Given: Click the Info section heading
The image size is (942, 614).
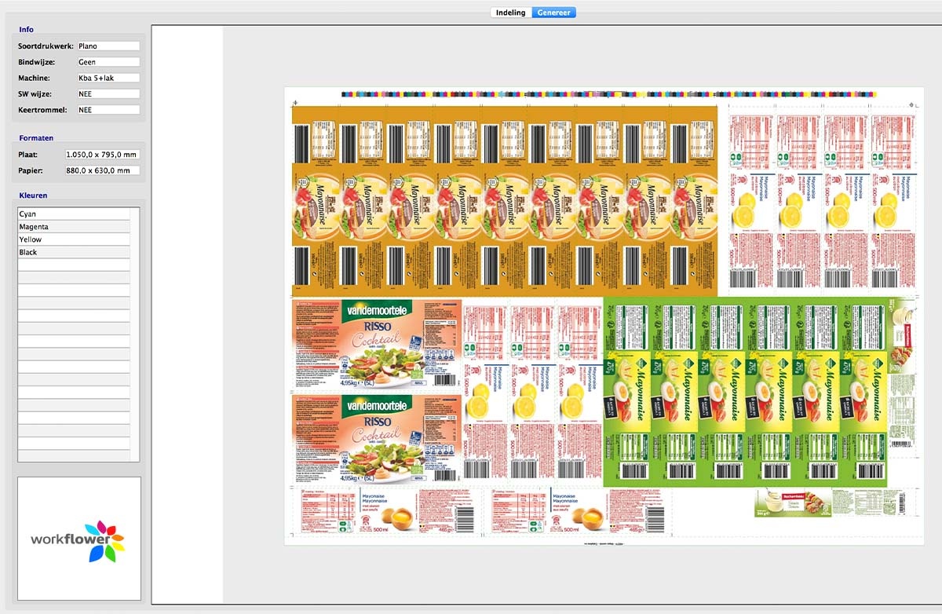Looking at the screenshot, I should coord(27,29).
